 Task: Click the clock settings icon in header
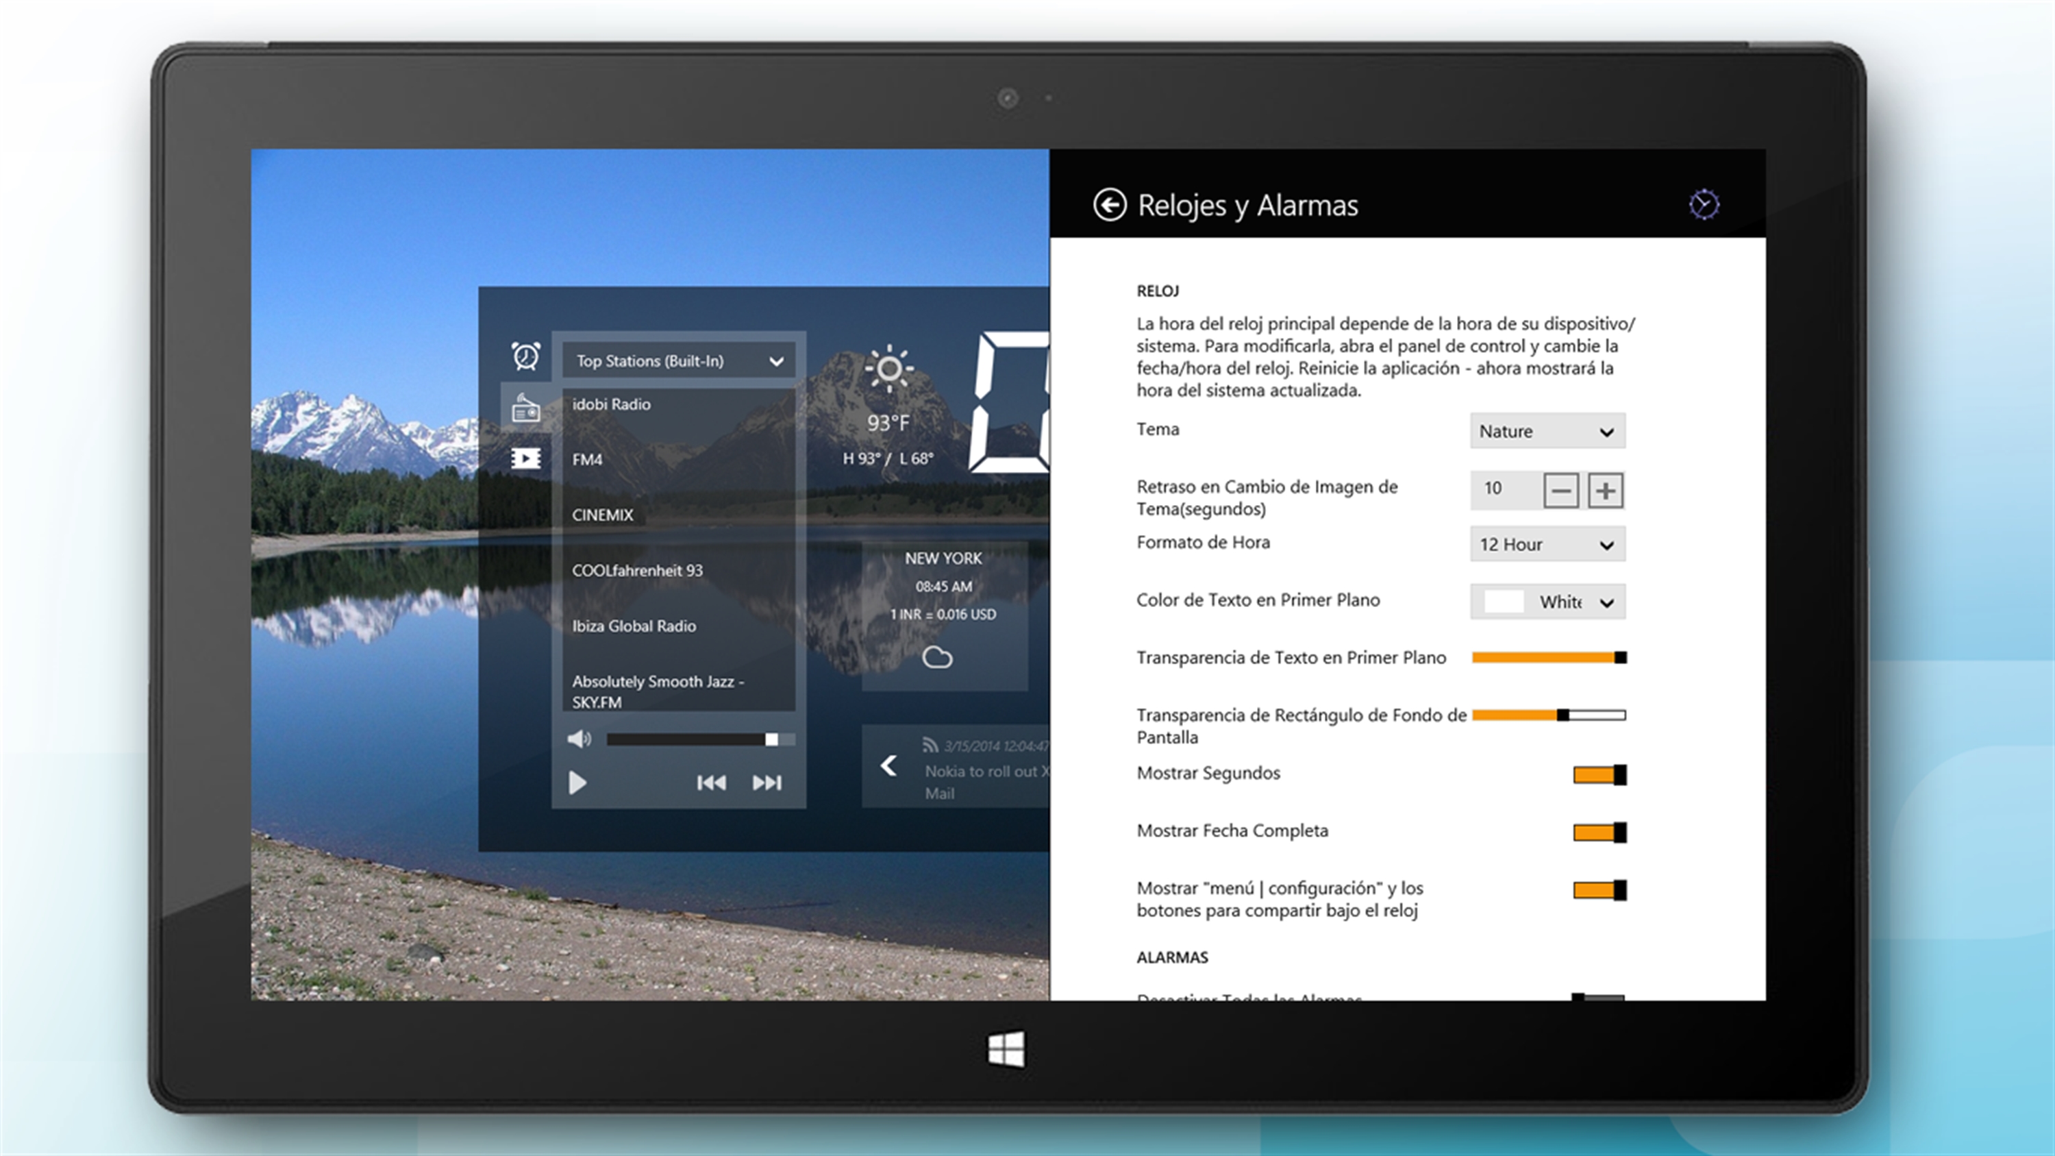(1704, 205)
